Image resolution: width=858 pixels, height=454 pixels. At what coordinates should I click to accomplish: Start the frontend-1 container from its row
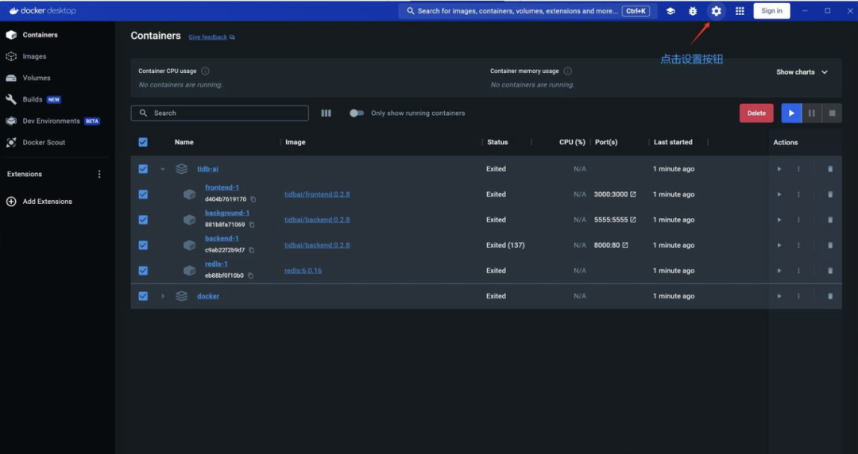click(x=779, y=194)
